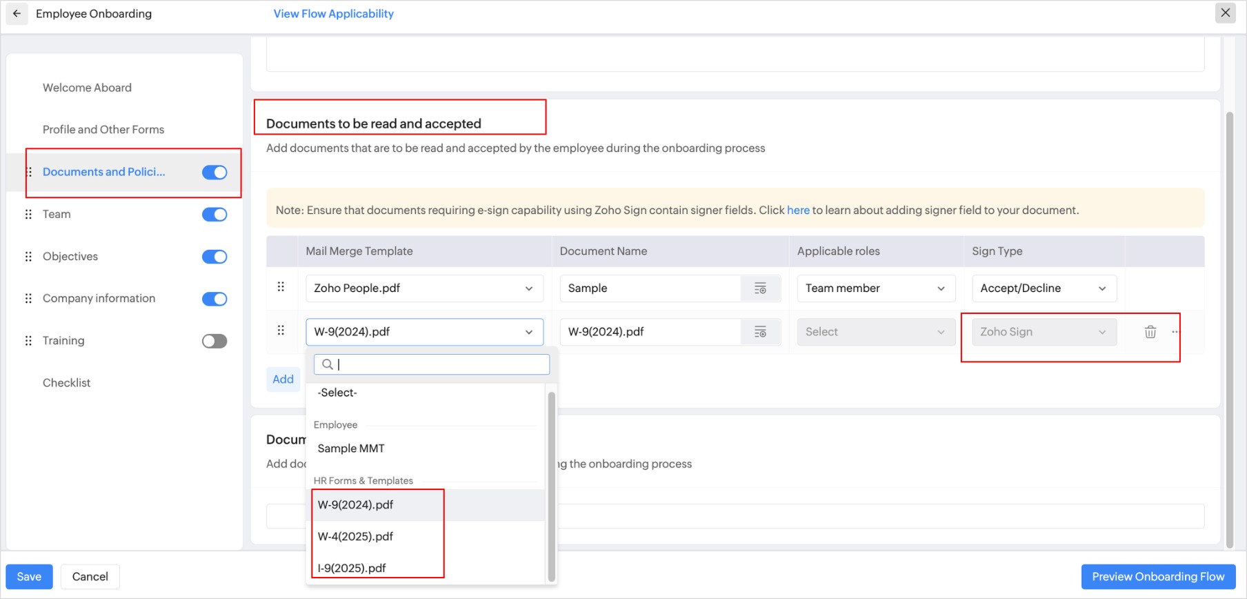Focus the template search input field

point(441,364)
